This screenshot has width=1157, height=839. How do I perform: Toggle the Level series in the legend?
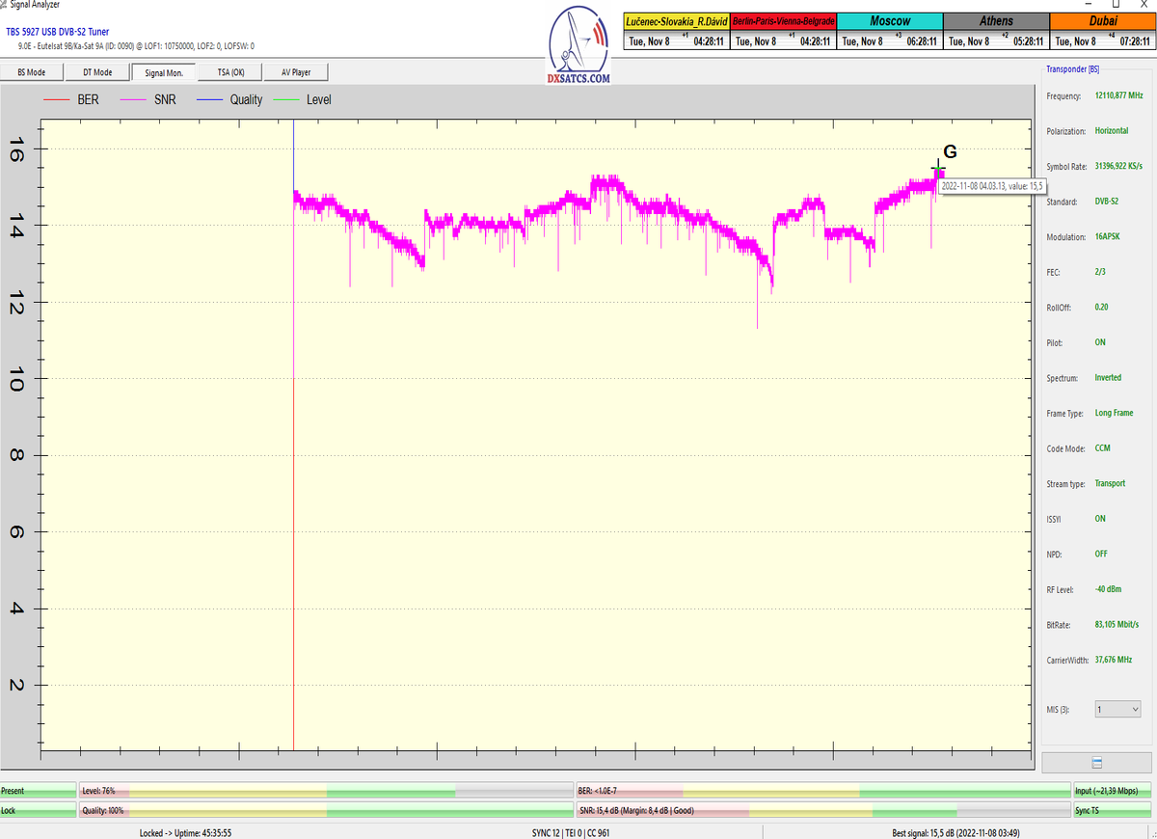[x=304, y=99]
